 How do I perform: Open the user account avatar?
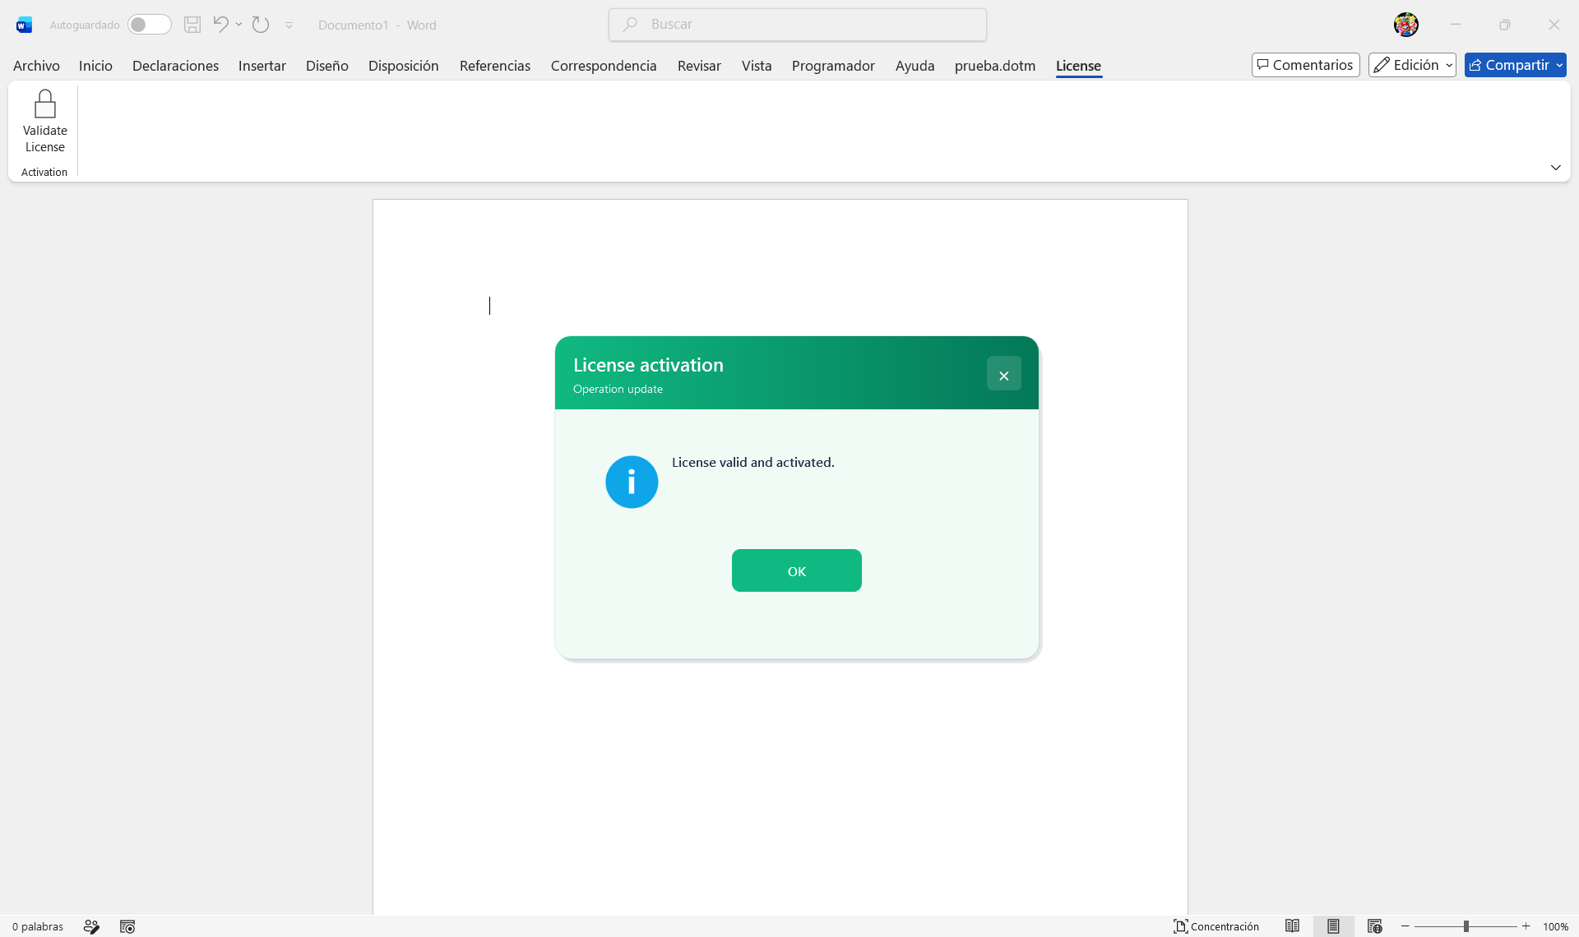(1406, 25)
